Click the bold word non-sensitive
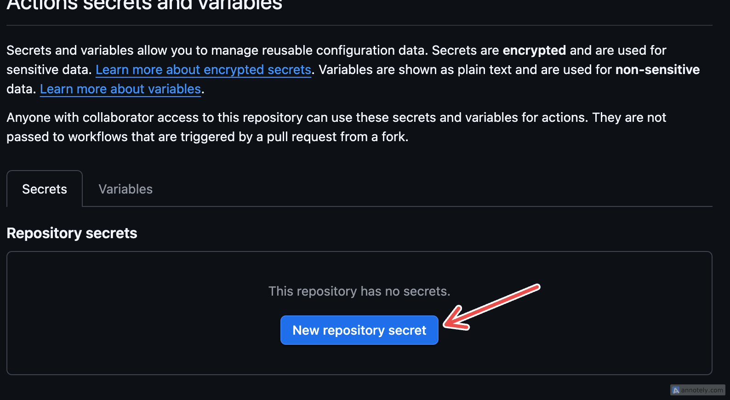730x400 pixels. tap(657, 70)
